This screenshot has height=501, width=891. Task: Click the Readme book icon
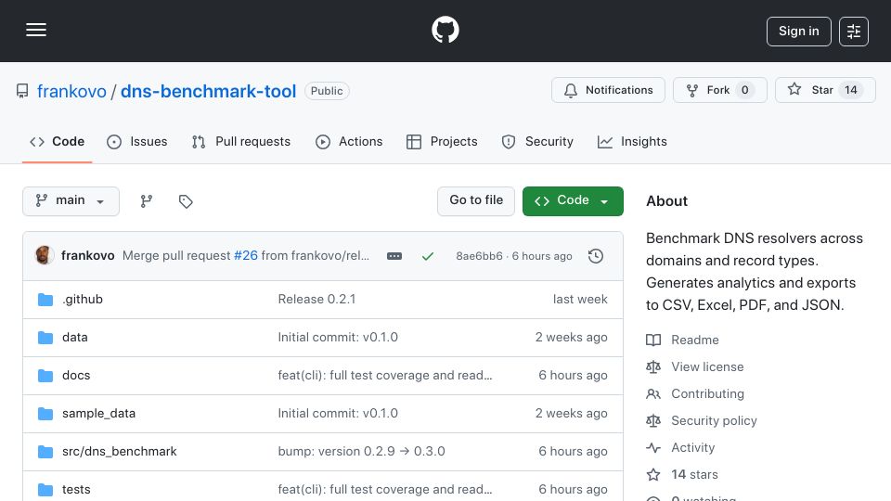(653, 340)
